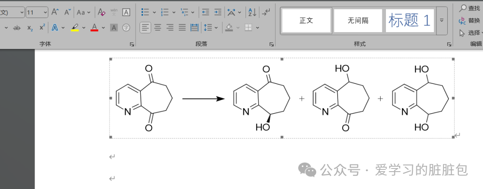Click the Center alignment icon
The image size is (483, 189).
click(x=158, y=28)
